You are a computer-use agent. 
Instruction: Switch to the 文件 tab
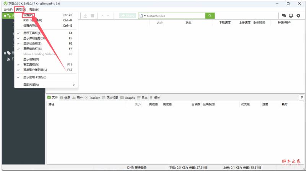coord(53,97)
